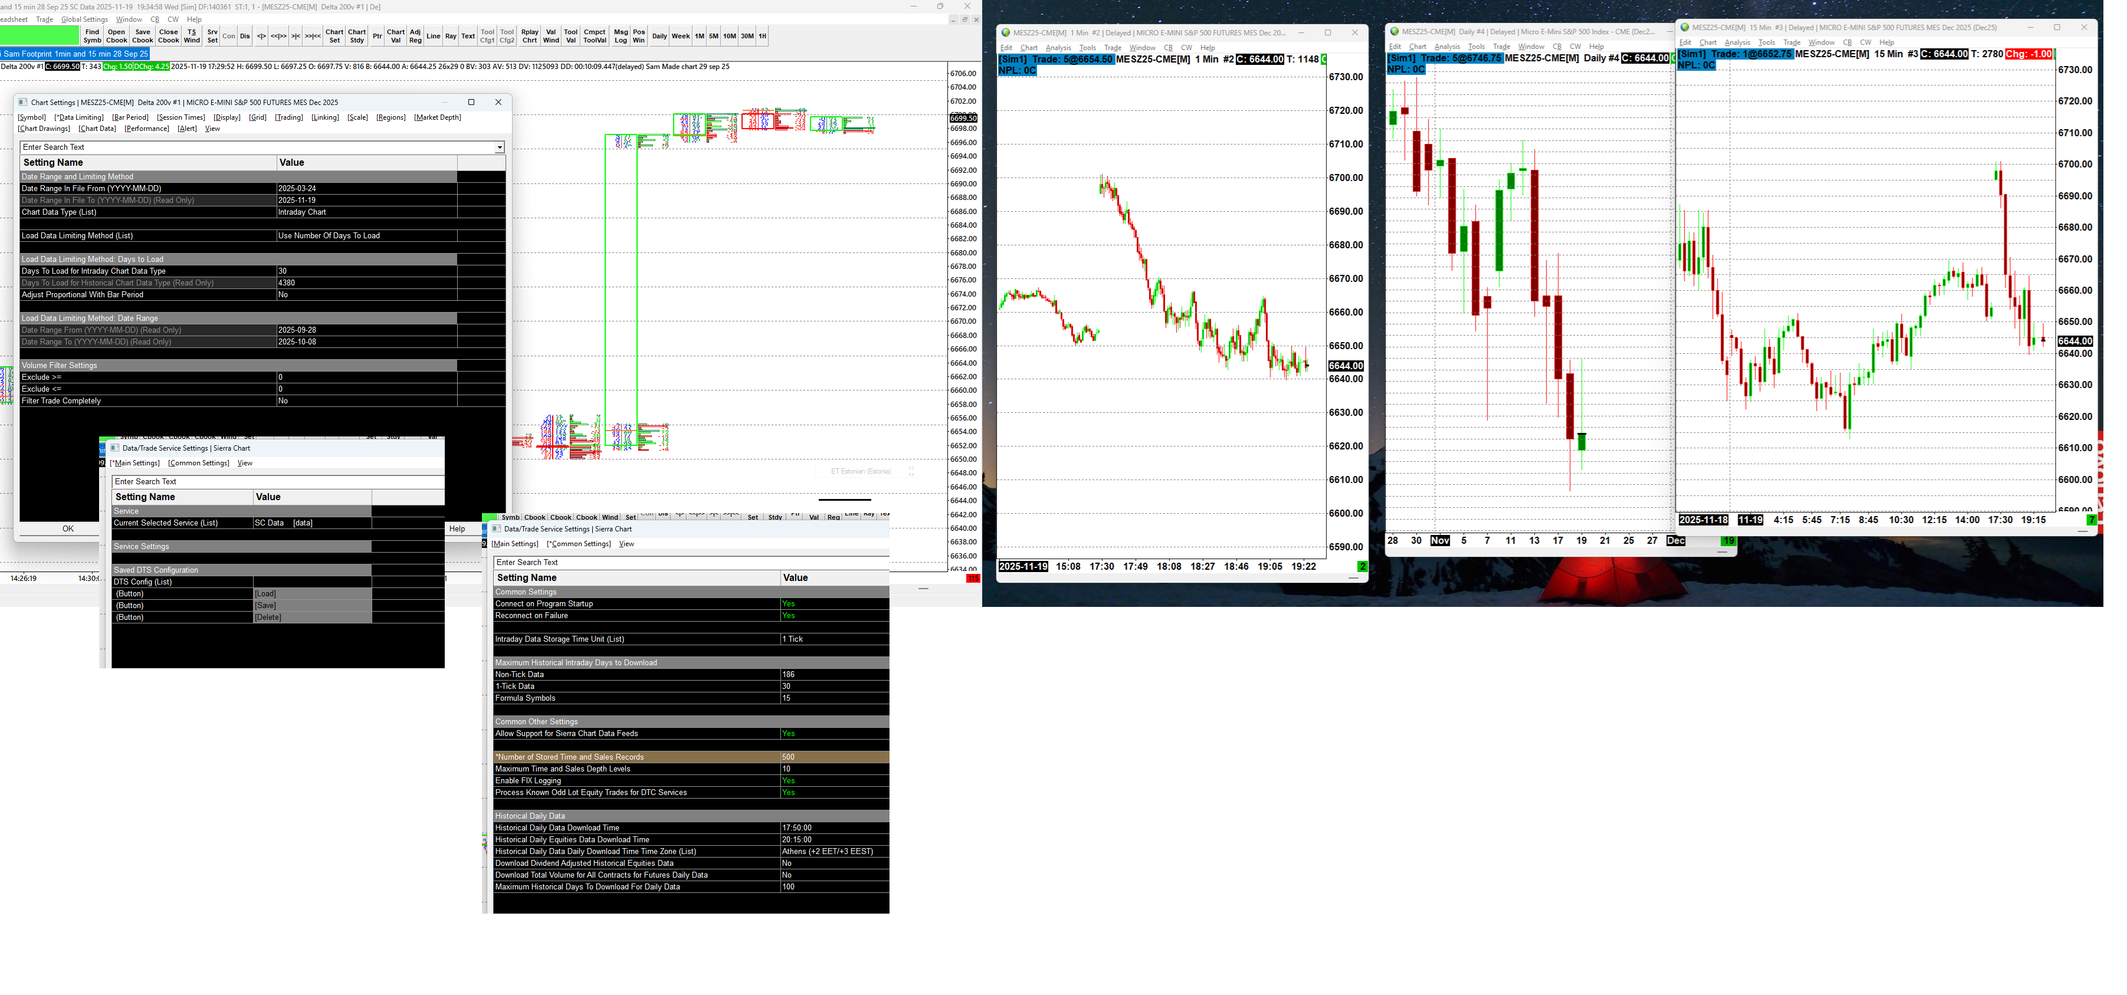Image resolution: width=2127 pixels, height=995 pixels.
Task: Click the Chart Stdy toolbar button
Action: [357, 37]
